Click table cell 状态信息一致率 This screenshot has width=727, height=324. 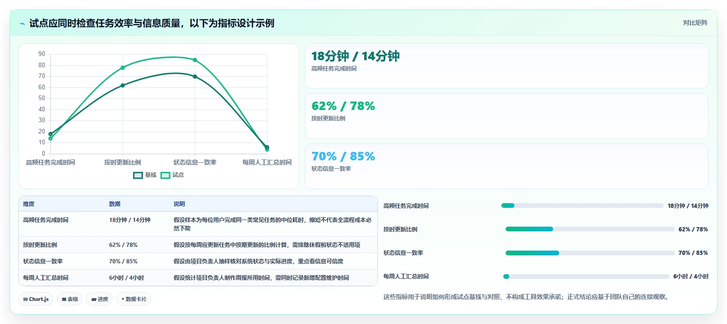pos(43,261)
